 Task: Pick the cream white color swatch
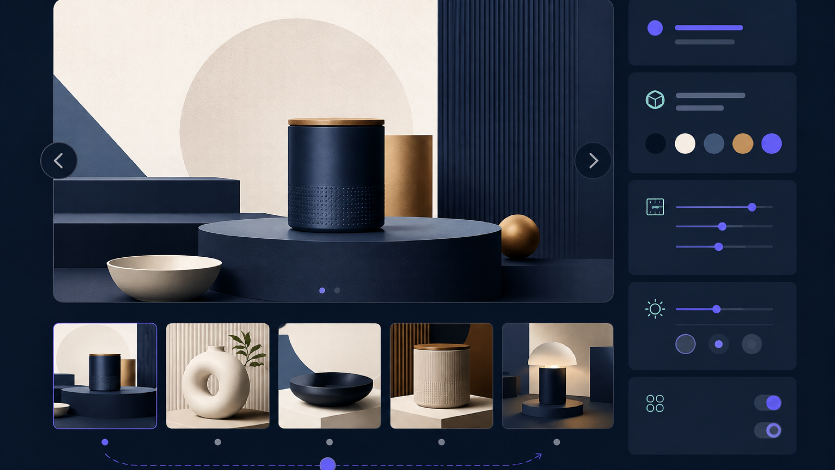685,144
